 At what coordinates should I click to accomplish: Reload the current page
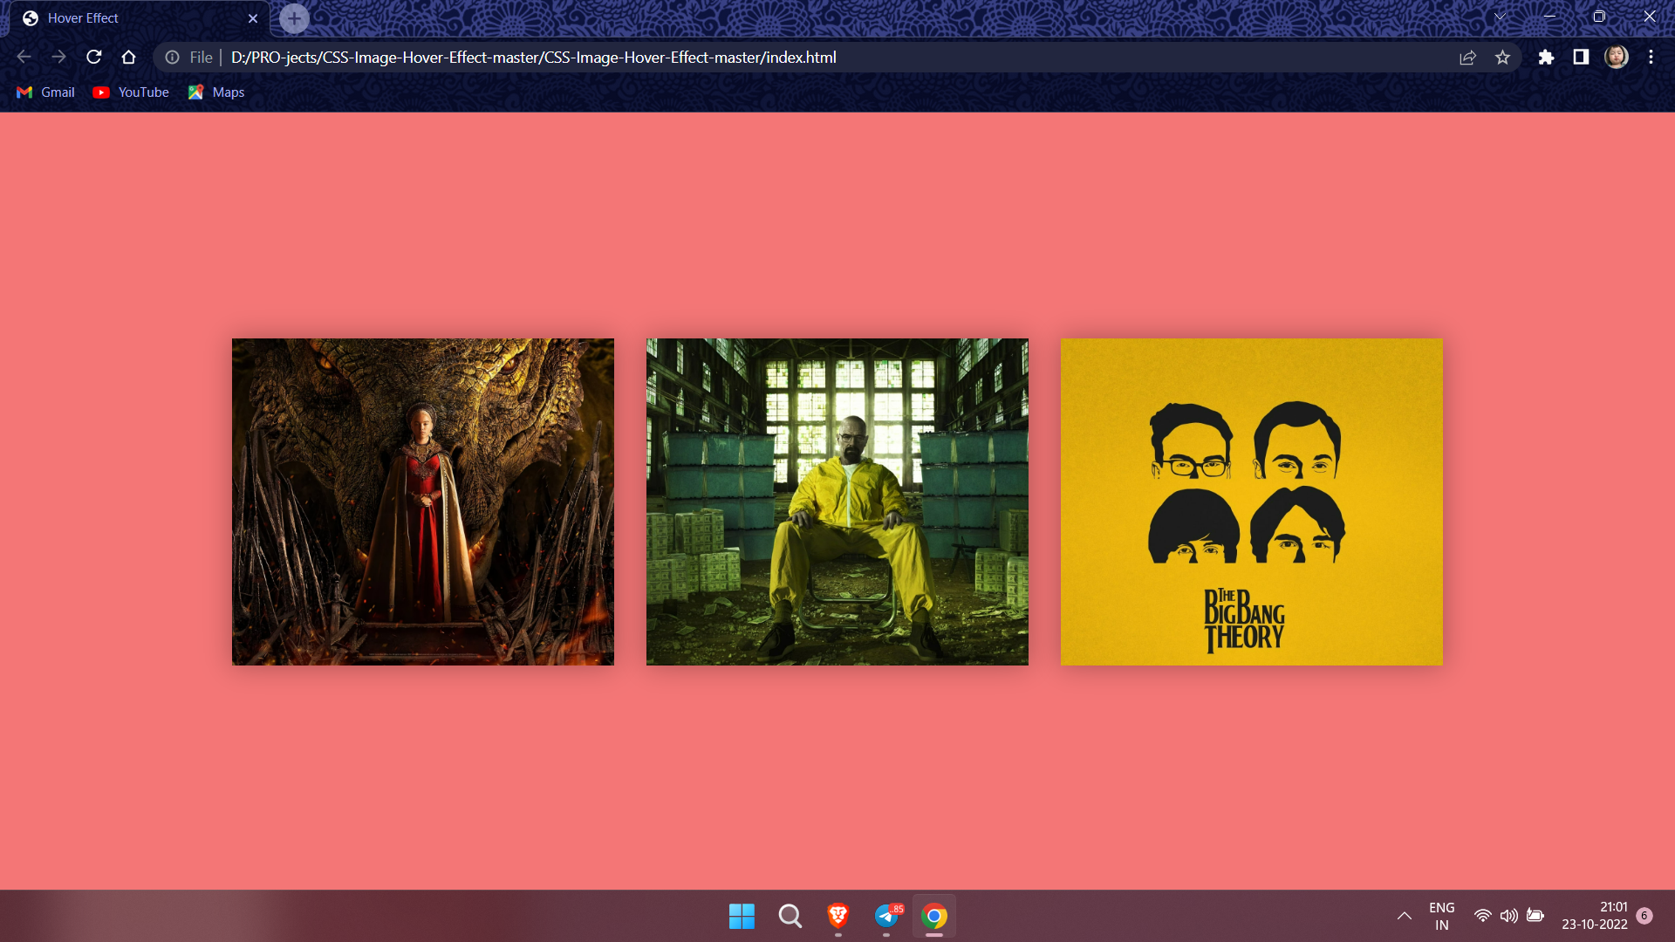click(94, 58)
